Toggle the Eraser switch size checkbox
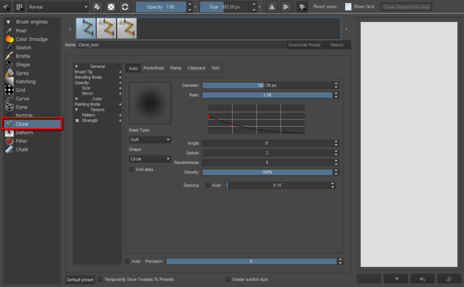Screen dimensions: 464x287 (228, 279)
